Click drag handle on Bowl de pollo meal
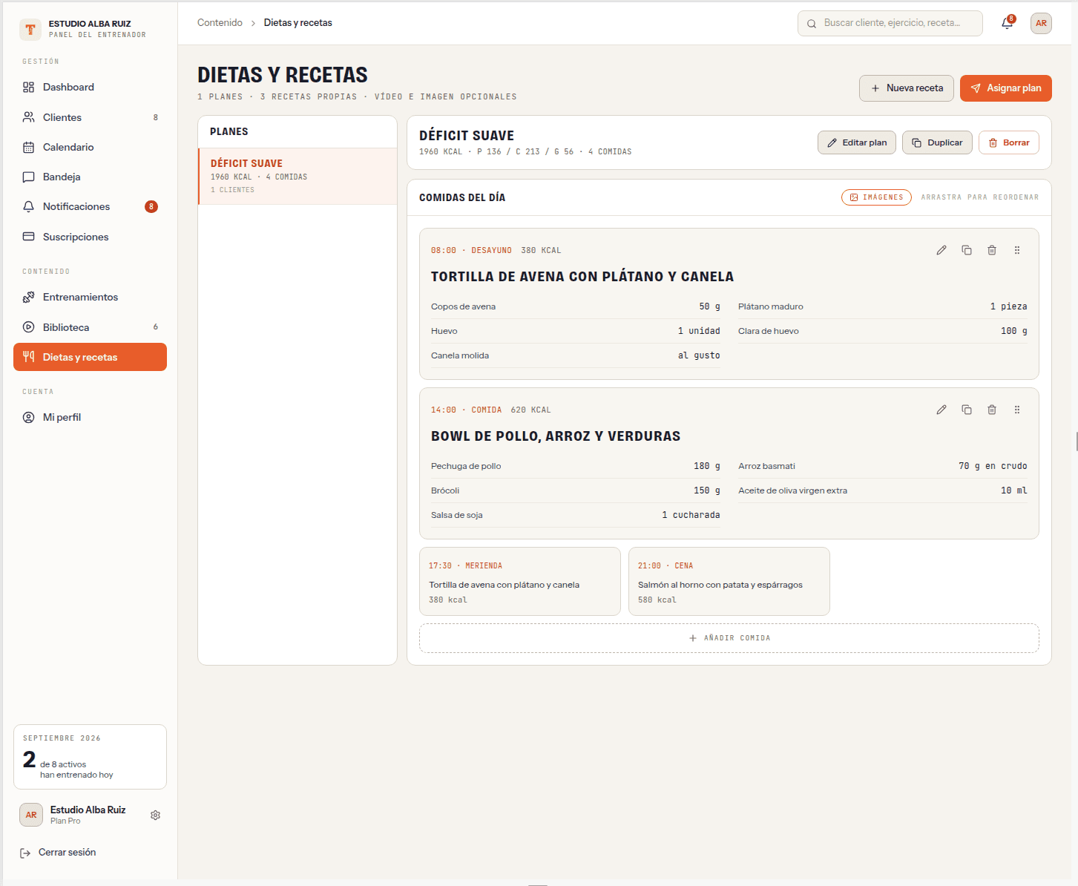This screenshot has height=886, width=1078. [x=1017, y=410]
